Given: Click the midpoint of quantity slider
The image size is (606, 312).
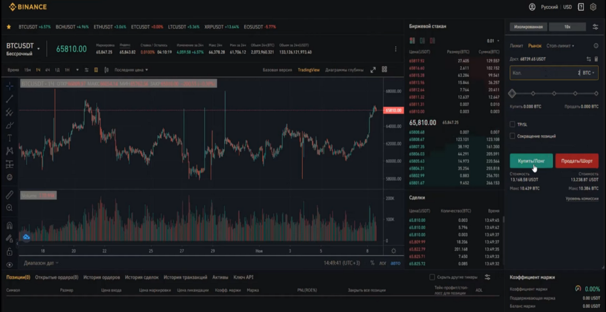Looking at the screenshot, I should point(554,93).
